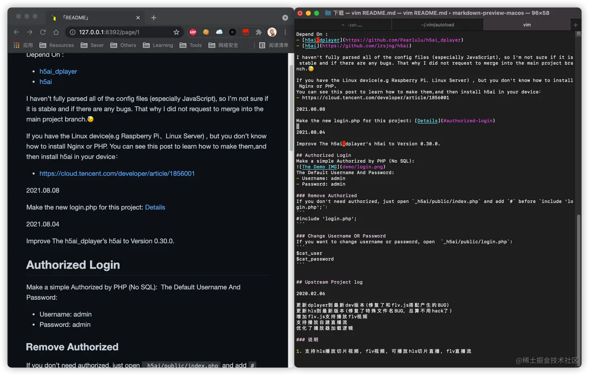Open the Details link in preview
The image size is (589, 375).
coord(155,207)
